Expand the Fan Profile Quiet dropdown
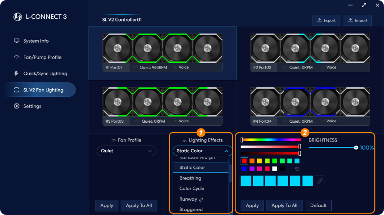Screen dimensions: 384x215 coord(126,151)
